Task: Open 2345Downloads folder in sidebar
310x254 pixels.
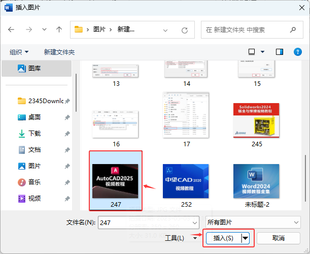Action: [41, 101]
